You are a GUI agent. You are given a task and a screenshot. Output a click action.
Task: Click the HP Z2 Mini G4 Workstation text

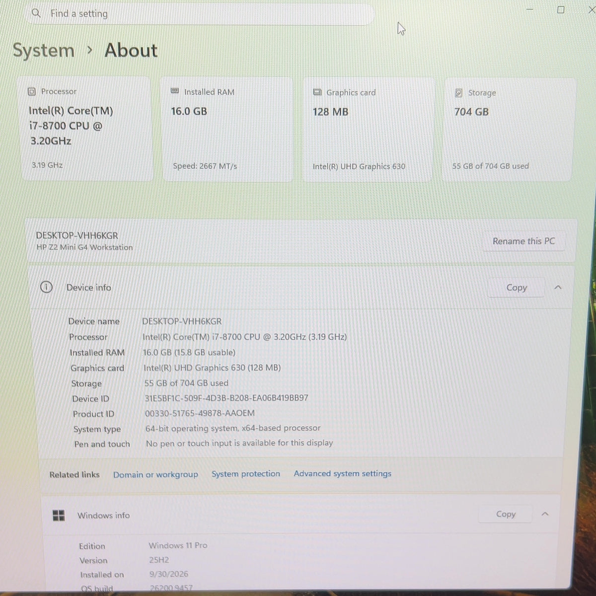[84, 247]
